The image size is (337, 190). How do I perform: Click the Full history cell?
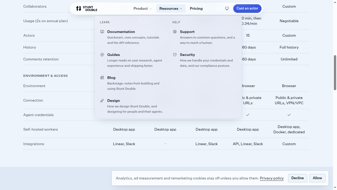(289, 47)
